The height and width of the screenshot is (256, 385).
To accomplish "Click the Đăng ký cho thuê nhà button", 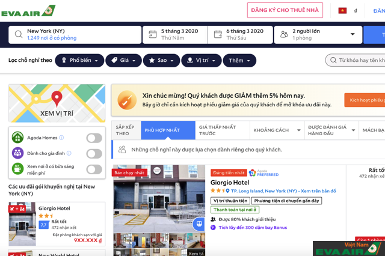I will (285, 10).
